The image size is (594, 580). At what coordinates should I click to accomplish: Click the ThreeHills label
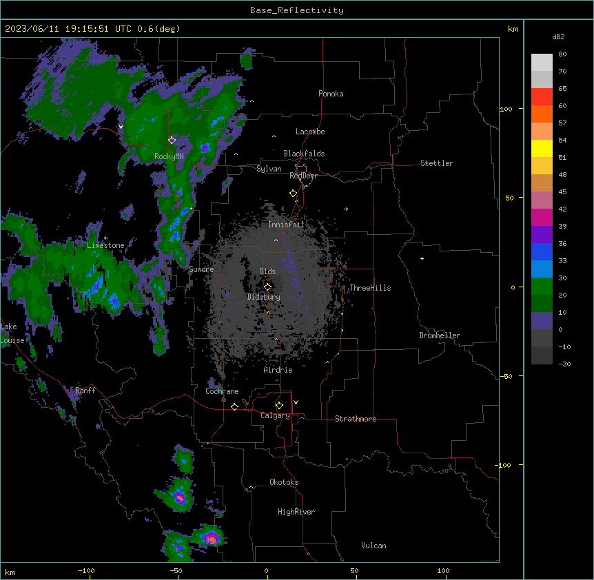[x=370, y=288]
